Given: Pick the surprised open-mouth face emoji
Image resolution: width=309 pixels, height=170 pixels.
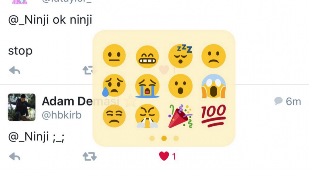Looking at the screenshot, I should [x=181, y=86].
